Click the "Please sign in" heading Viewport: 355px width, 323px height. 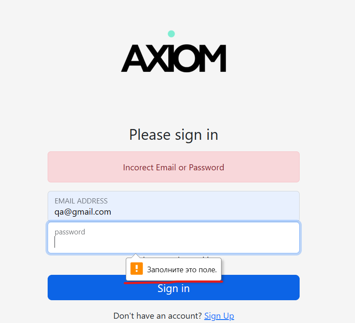[173, 135]
